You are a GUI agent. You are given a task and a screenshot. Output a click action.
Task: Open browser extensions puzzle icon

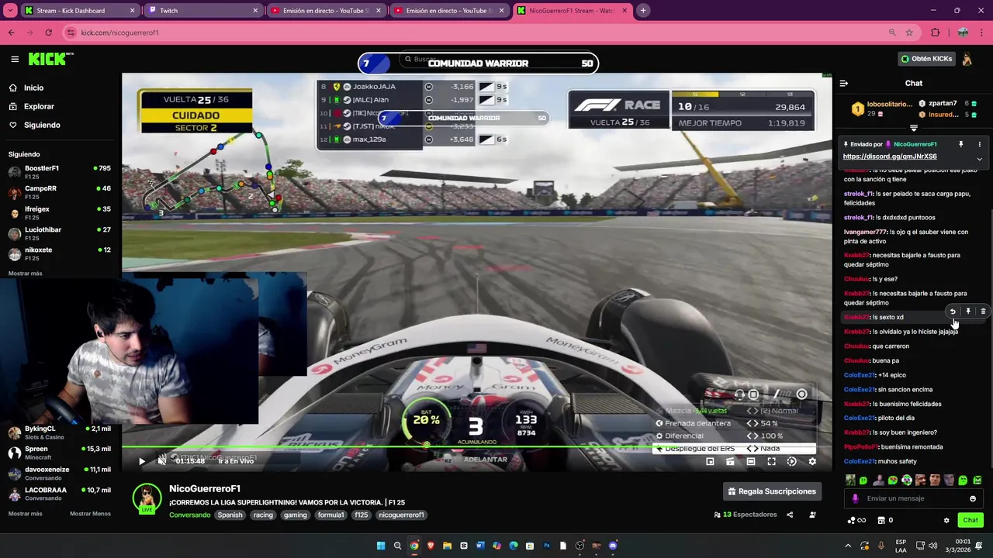(x=935, y=33)
